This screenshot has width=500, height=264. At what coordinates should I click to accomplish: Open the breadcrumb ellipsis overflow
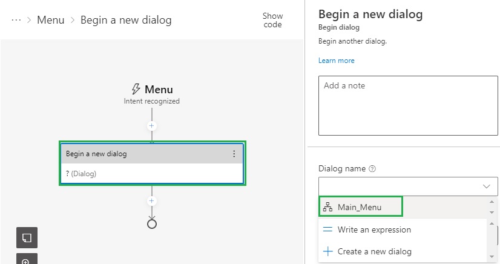(x=16, y=20)
